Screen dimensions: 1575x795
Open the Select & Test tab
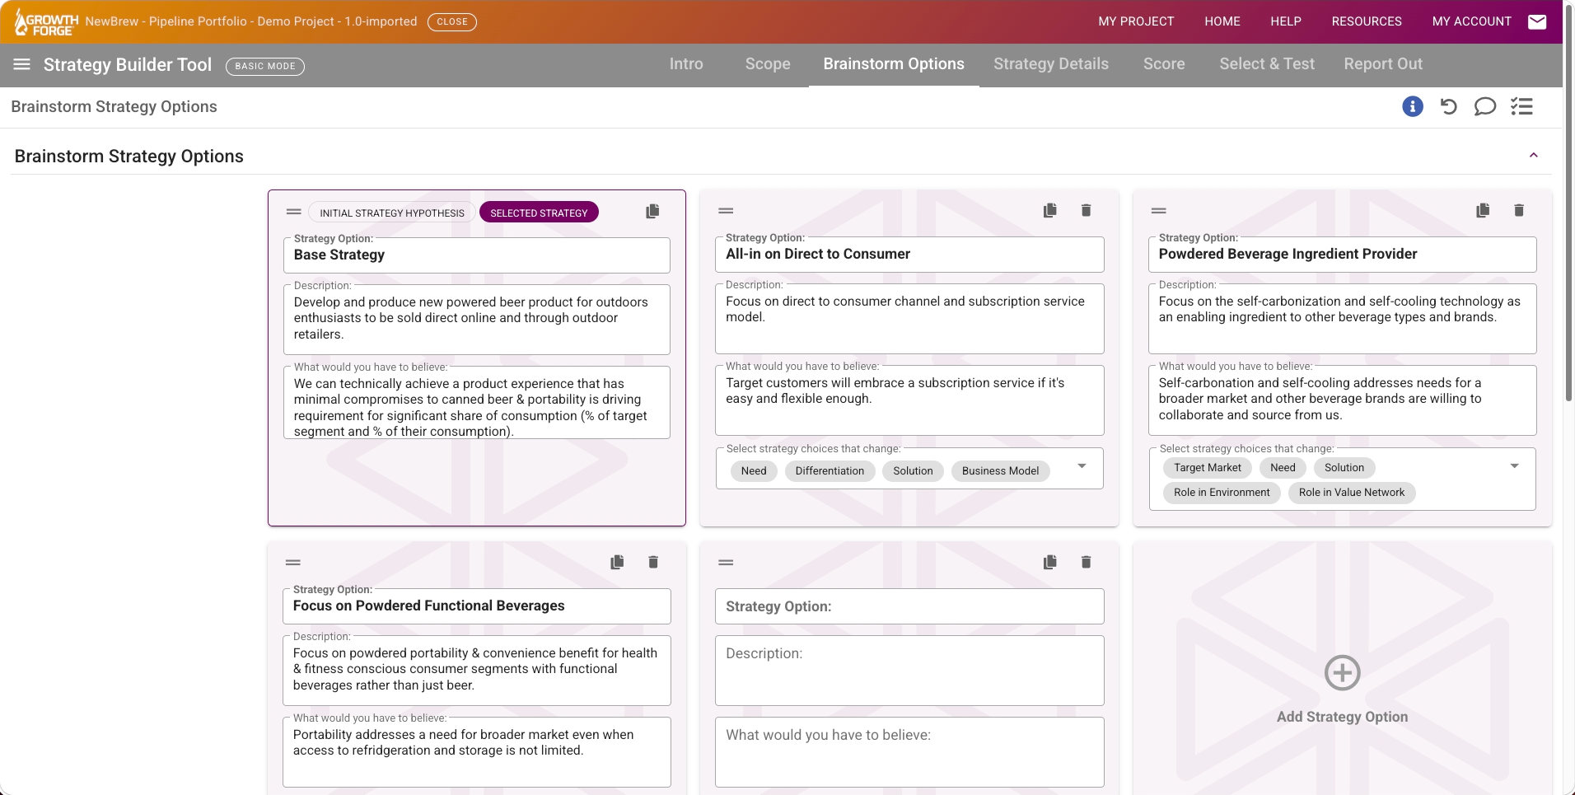[1267, 64]
